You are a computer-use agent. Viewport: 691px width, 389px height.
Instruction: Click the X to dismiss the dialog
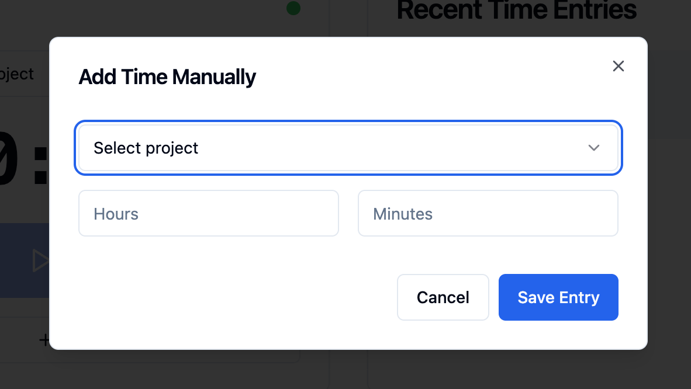618,66
